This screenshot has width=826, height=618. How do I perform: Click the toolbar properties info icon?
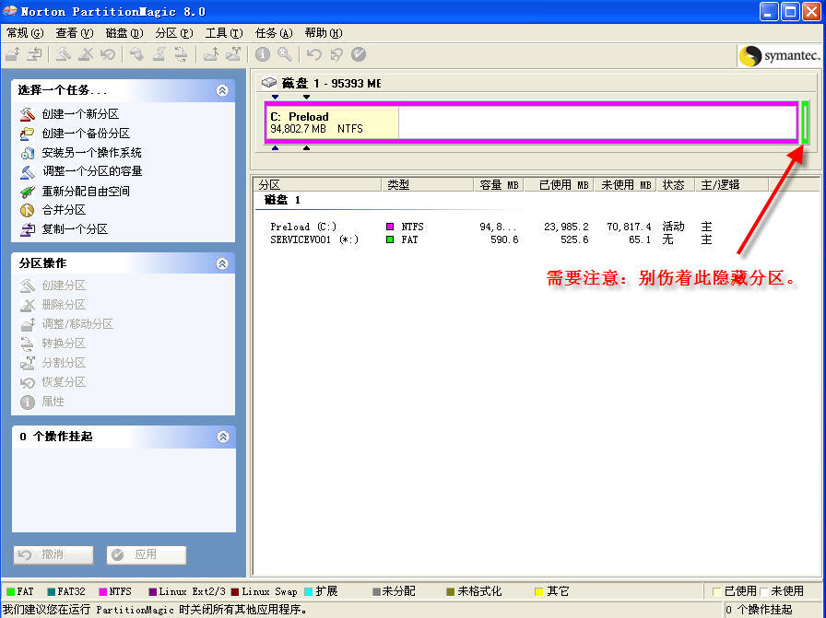tap(263, 54)
